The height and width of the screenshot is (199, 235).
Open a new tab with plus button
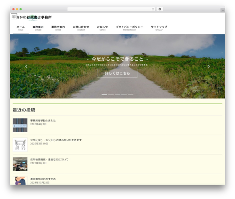click(223, 10)
